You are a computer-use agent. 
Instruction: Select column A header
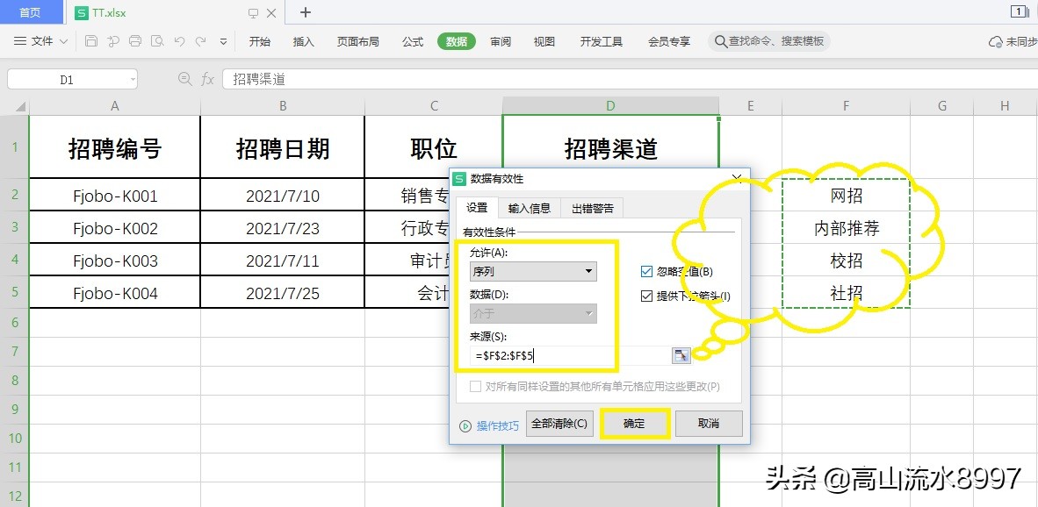click(x=114, y=106)
